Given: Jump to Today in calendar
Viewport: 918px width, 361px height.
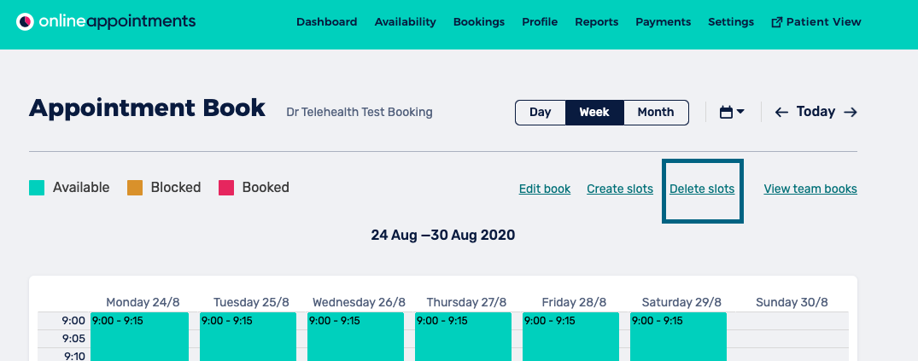Looking at the screenshot, I should pos(816,112).
